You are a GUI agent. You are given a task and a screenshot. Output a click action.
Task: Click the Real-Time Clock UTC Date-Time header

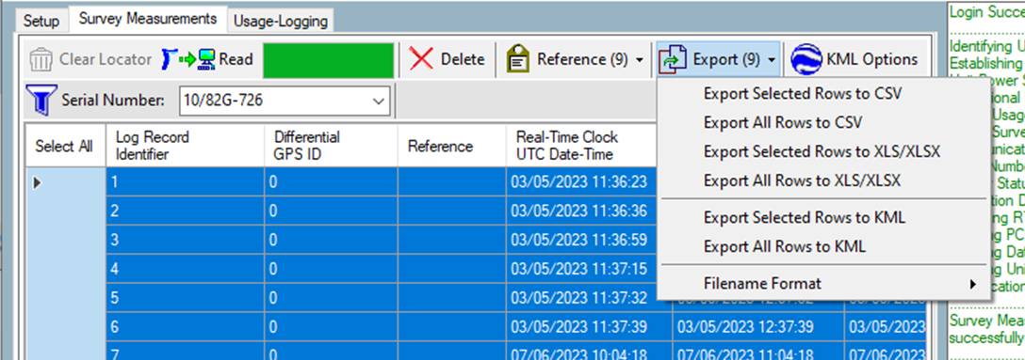click(582, 146)
